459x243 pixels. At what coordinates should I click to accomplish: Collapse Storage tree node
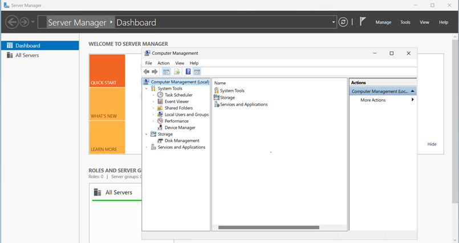tap(147, 134)
